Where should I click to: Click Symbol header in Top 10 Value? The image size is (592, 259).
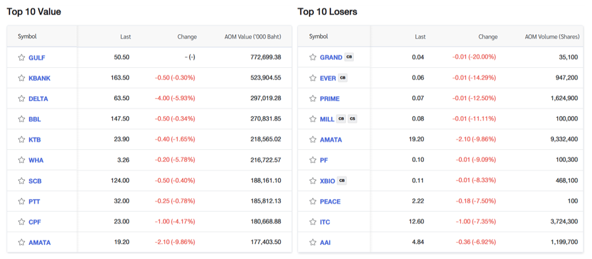tap(27, 37)
